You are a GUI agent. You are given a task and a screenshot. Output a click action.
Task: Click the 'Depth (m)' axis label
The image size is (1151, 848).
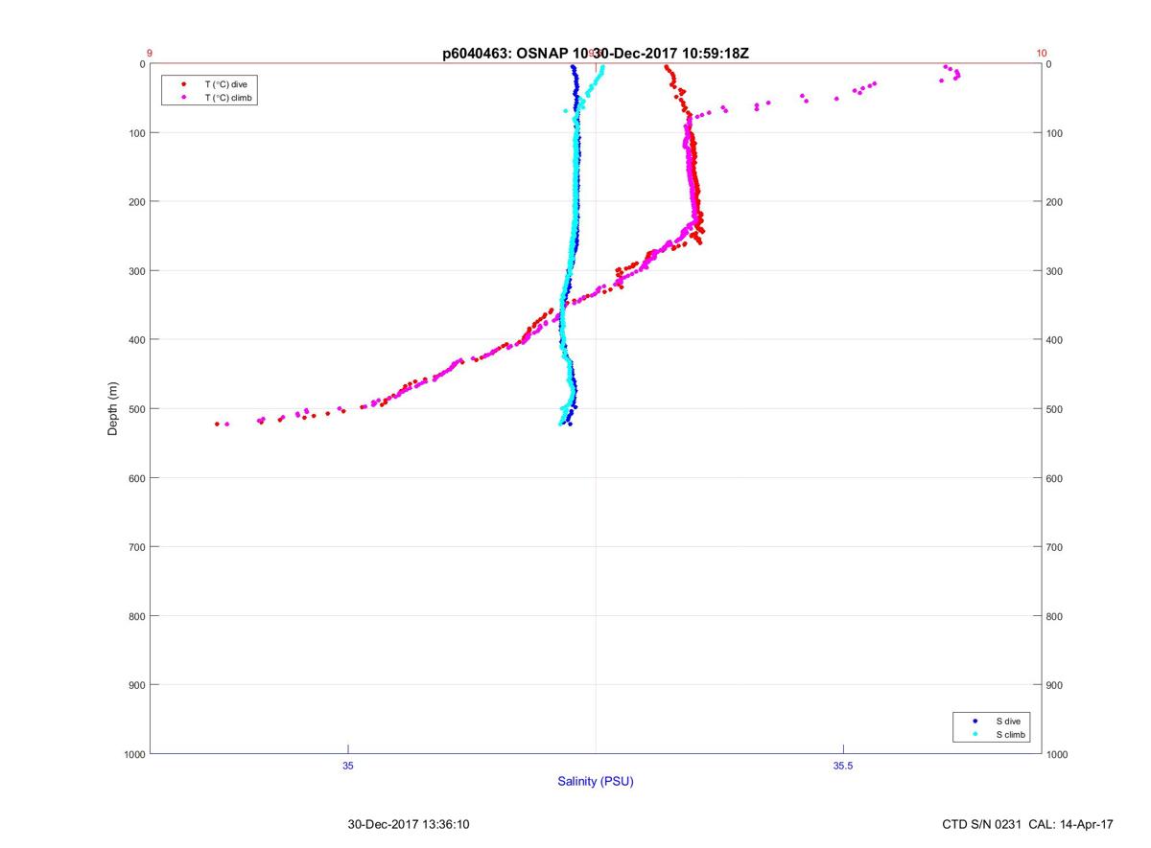[x=112, y=408]
